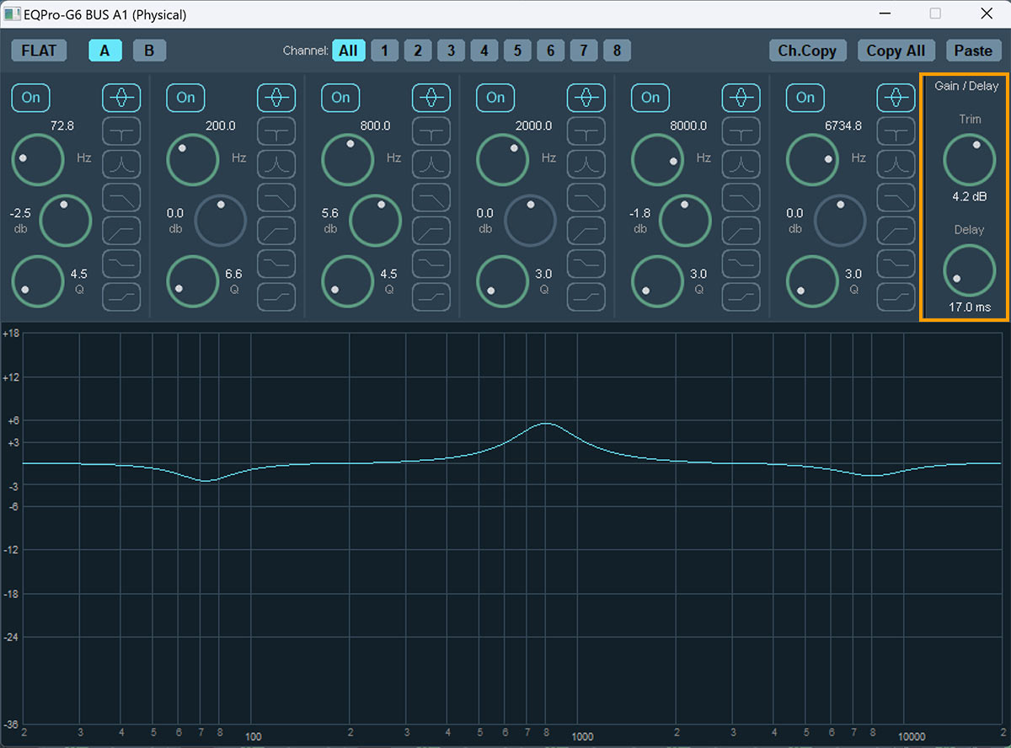Turn off the 8000.0 Hz band

tap(650, 98)
